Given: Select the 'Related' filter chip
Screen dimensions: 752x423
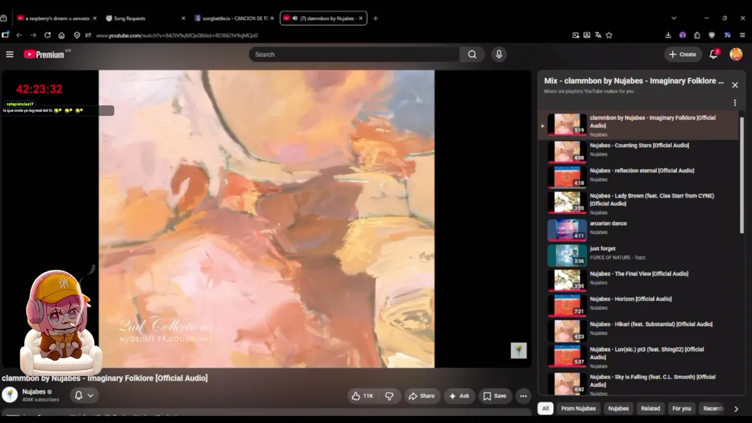Looking at the screenshot, I should pyautogui.click(x=650, y=408).
